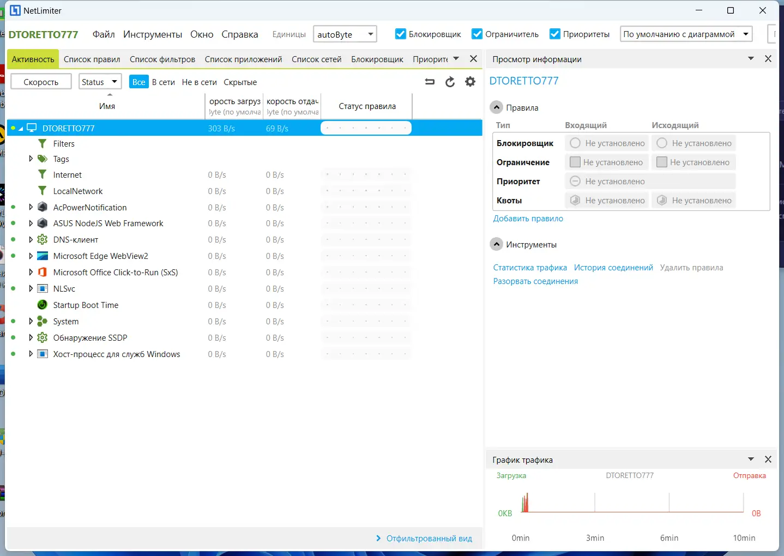The height and width of the screenshot is (556, 784).
Task: Click the DNS-клиент application icon
Action: click(43, 239)
